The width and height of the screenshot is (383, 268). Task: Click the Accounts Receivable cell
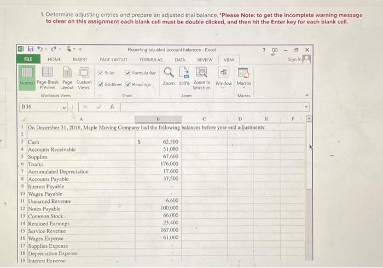81,149
